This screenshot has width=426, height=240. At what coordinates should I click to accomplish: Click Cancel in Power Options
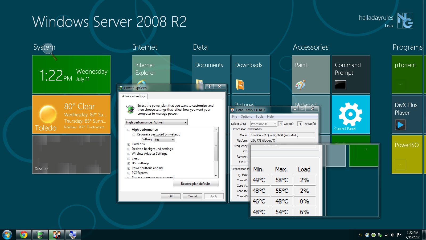(192, 196)
